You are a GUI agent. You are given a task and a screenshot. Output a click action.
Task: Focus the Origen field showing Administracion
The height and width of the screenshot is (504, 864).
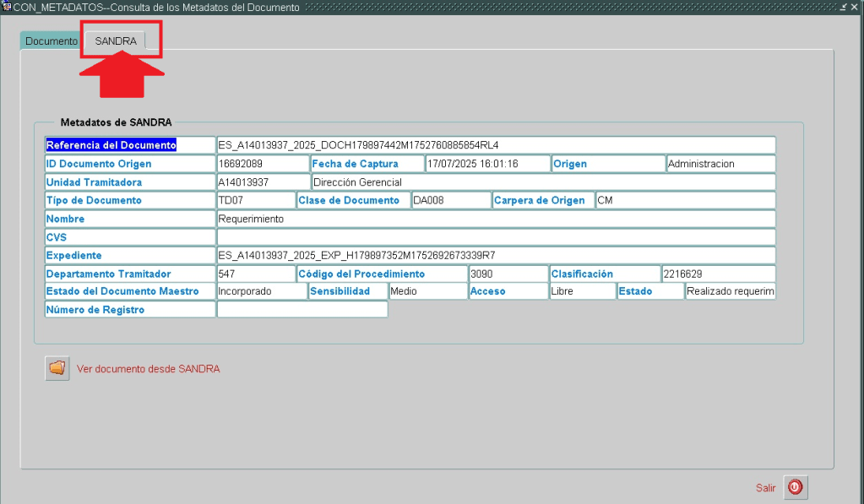[720, 164]
